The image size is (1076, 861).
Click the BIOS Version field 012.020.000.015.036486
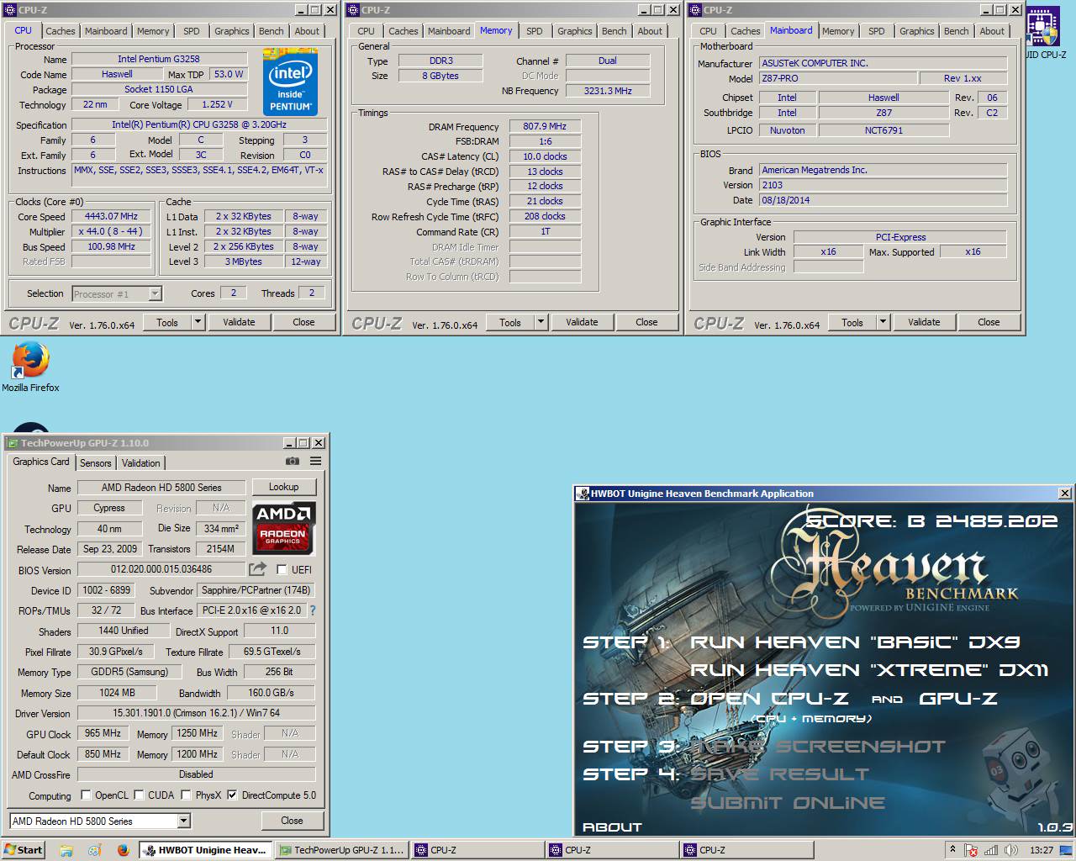pos(161,569)
